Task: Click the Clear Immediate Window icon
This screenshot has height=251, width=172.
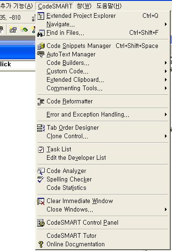Action: click(41, 201)
